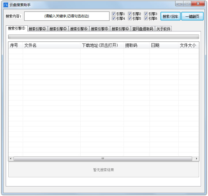208x196 pixels.
Task: Disable the 引擎3 checkbox
Action: coord(146,14)
